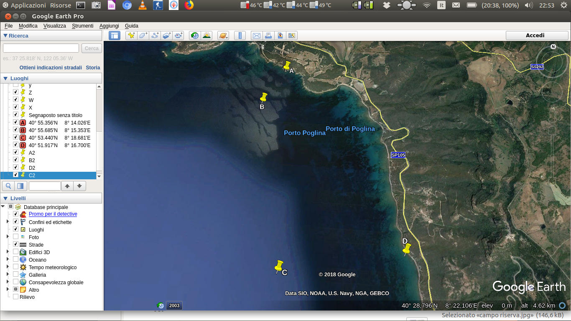Click the Ottieni indicazioni stradali link
The image size is (571, 321).
(x=51, y=67)
